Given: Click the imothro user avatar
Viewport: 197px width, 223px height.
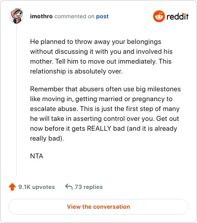Looking at the screenshot, I should tap(17, 16).
